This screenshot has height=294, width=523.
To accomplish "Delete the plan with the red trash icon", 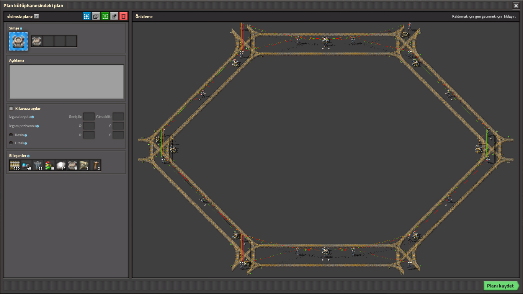I will (x=123, y=16).
